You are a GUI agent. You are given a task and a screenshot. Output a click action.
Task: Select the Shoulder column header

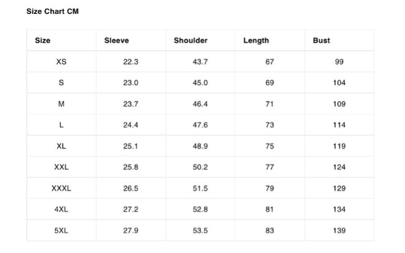pyautogui.click(x=191, y=41)
